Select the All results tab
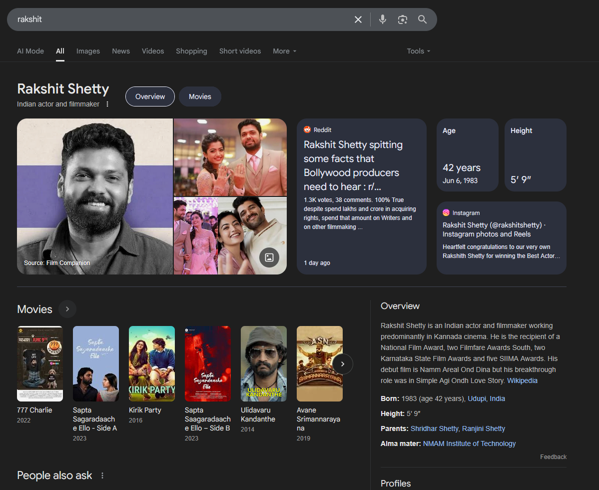 60,51
